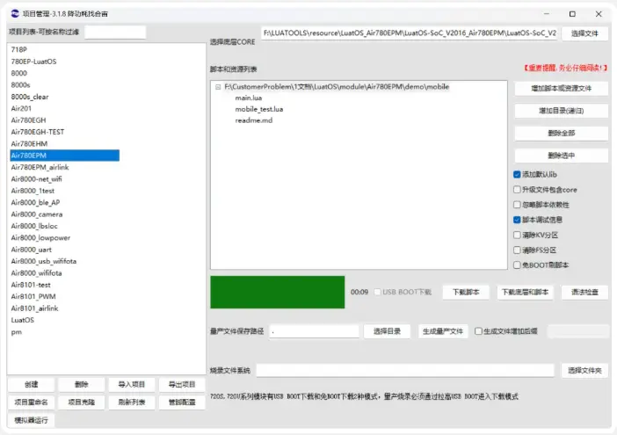The image size is (617, 435).
Task: Select project 780EP-LuatOS
Action: click(34, 62)
